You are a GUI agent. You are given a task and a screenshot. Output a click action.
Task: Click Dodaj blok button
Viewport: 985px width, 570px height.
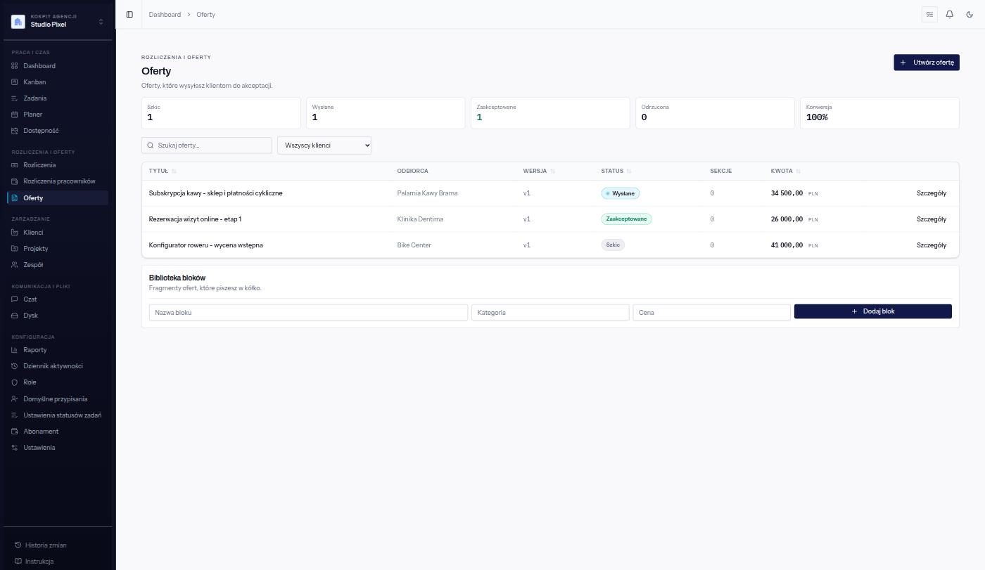point(872,311)
